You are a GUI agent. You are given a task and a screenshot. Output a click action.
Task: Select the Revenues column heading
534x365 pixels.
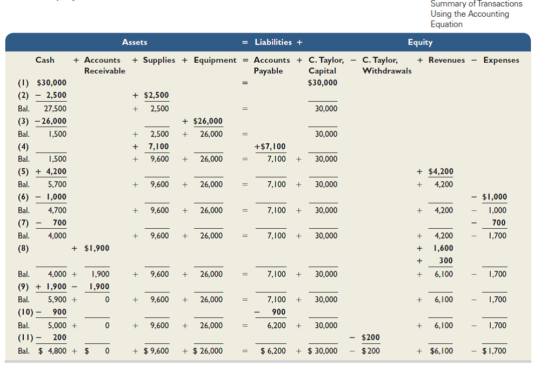coord(446,60)
